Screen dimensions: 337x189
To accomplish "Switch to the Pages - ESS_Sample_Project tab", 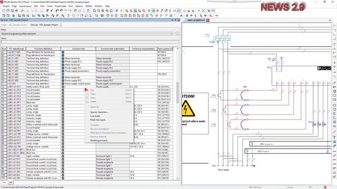I will (14, 25).
